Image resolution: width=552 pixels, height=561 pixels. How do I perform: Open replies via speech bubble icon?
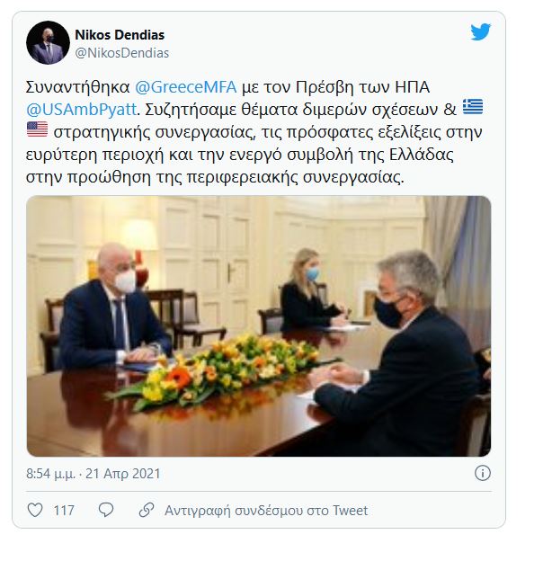tap(106, 510)
